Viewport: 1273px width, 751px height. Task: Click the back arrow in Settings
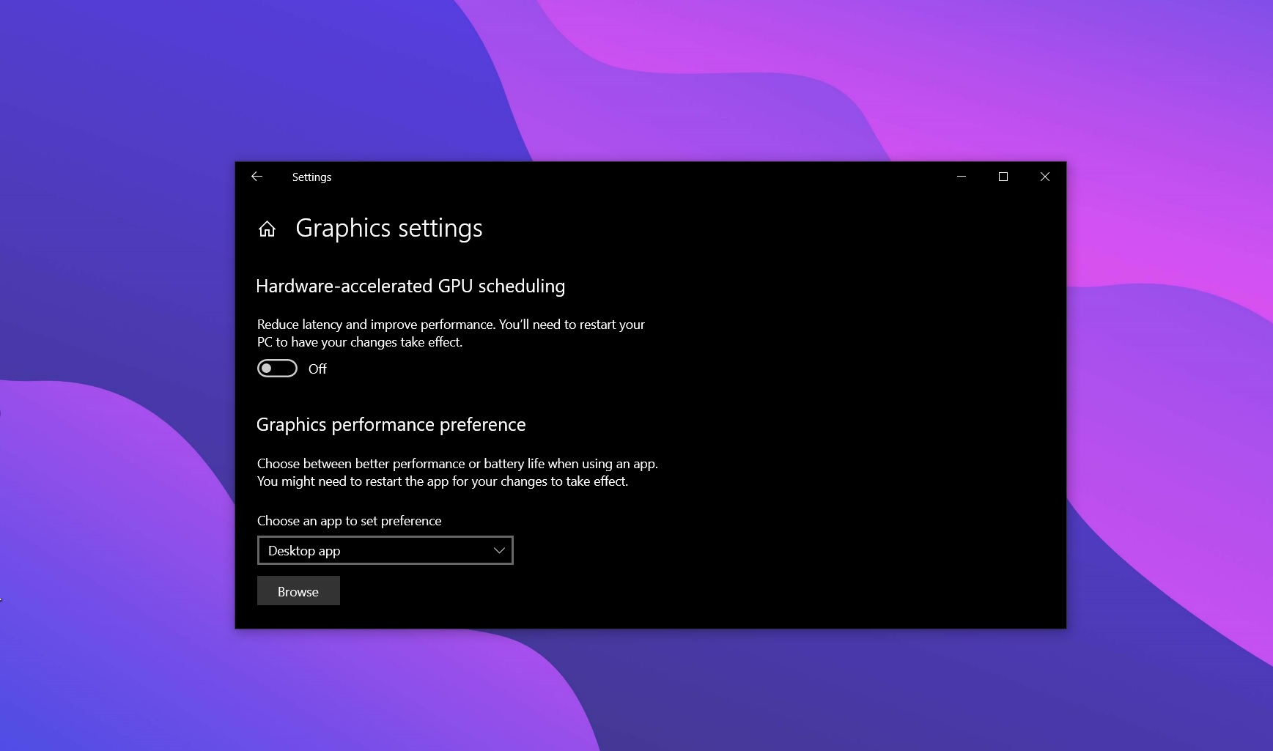(x=257, y=177)
